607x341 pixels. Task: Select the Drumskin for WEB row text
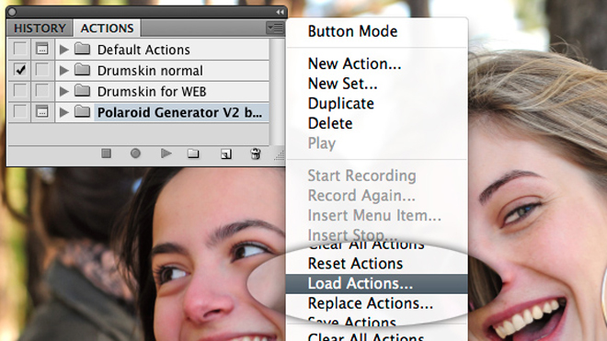click(x=152, y=91)
